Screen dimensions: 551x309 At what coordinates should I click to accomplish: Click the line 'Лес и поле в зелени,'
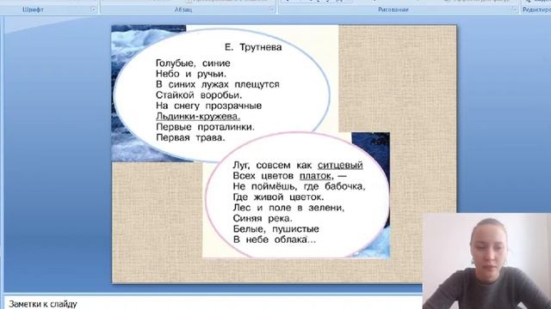point(288,208)
